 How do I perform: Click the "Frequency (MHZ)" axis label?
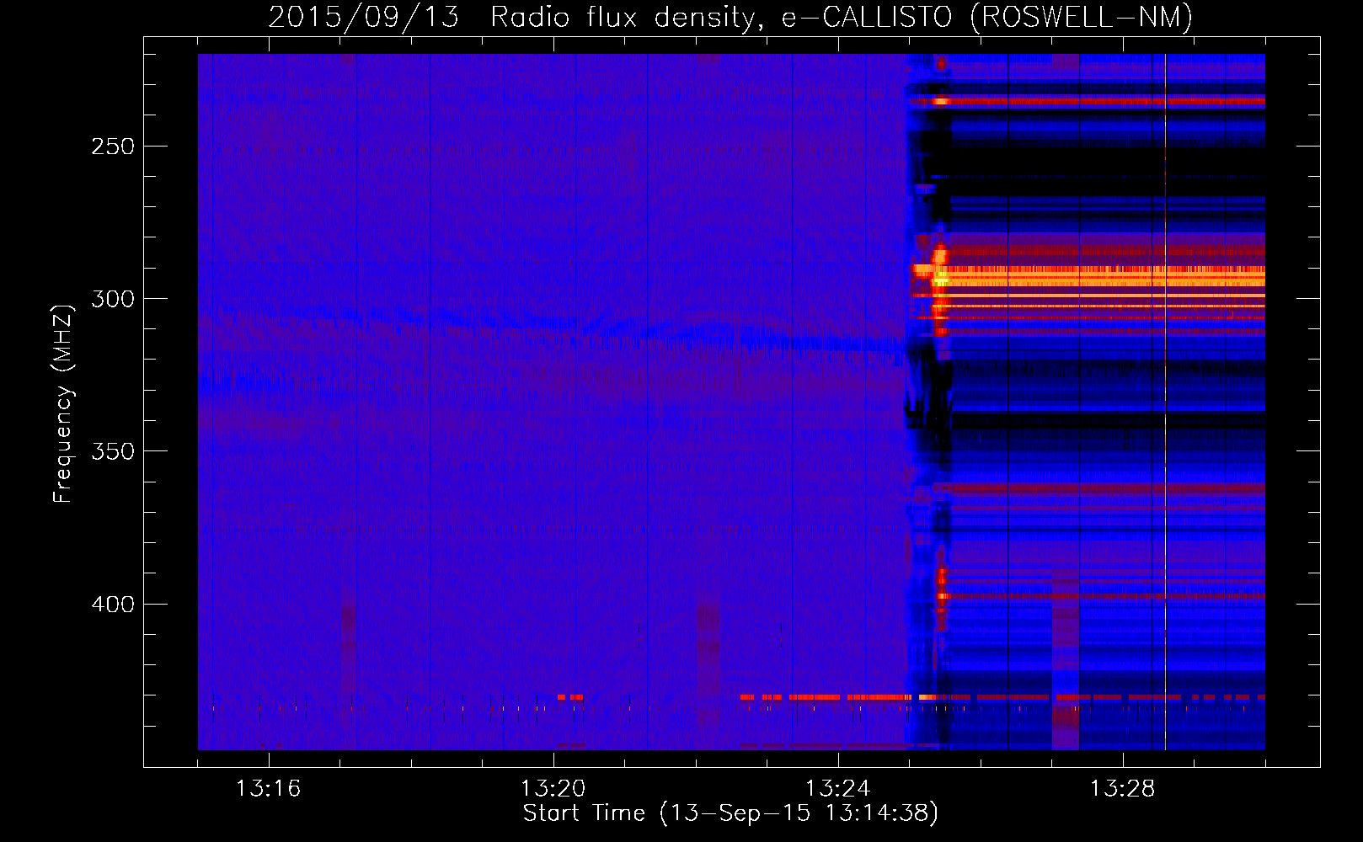[63, 404]
